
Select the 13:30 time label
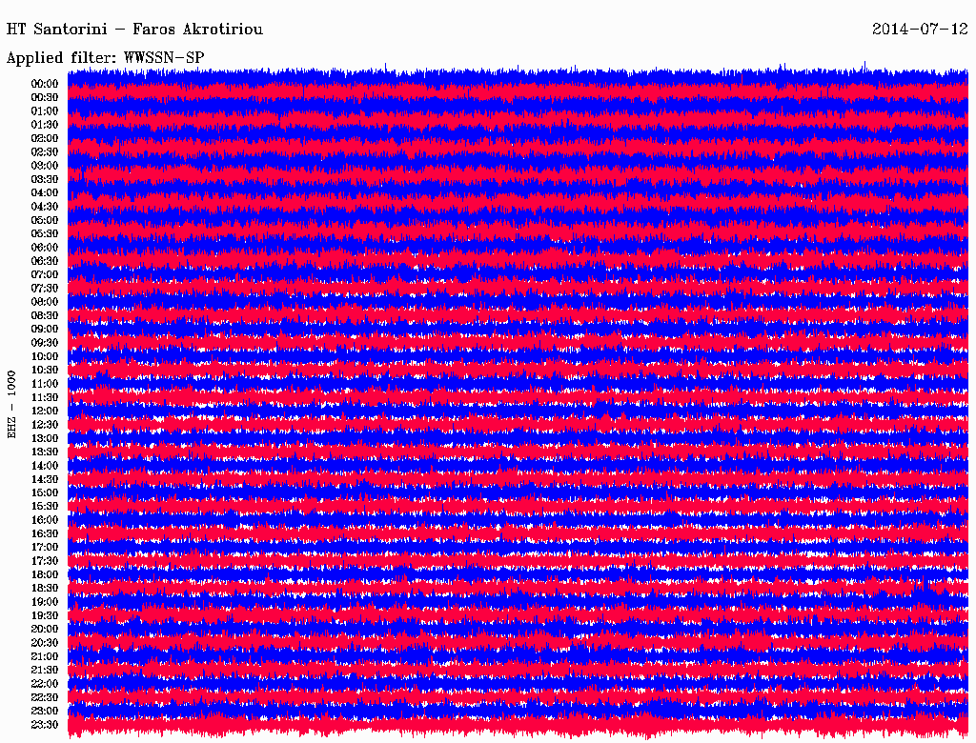tap(45, 452)
